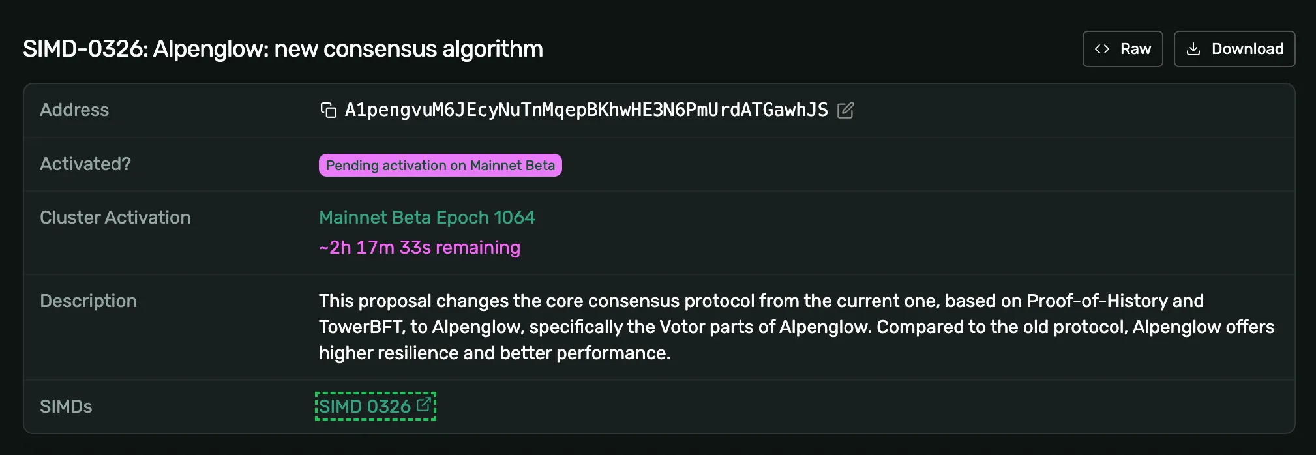Click the Address row label
Image resolution: width=1316 pixels, height=455 pixels.
(x=74, y=110)
